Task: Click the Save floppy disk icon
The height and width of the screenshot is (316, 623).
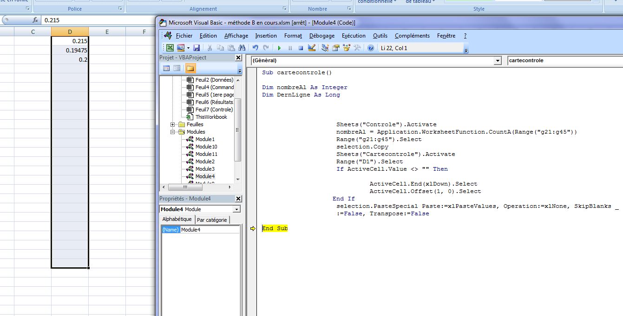Action: [x=197, y=48]
